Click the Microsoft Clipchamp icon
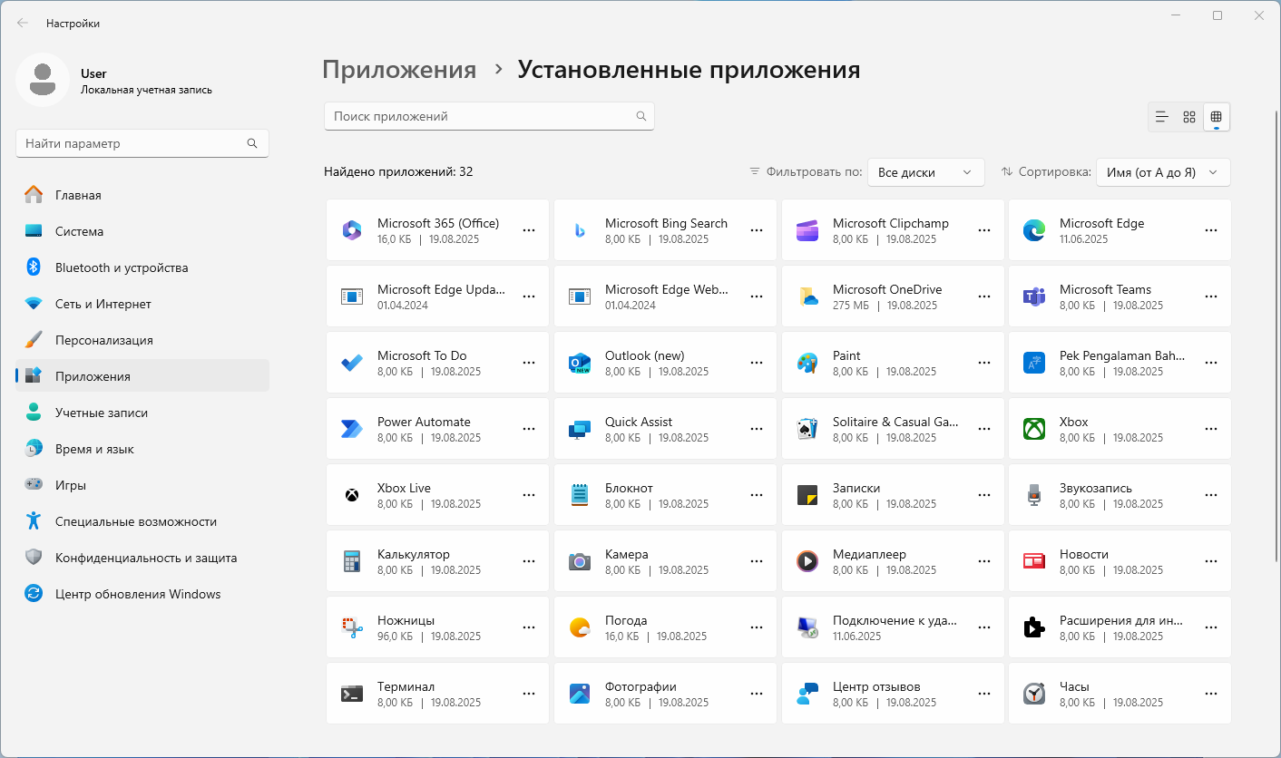Screen dimensions: 1281x758 (807, 230)
